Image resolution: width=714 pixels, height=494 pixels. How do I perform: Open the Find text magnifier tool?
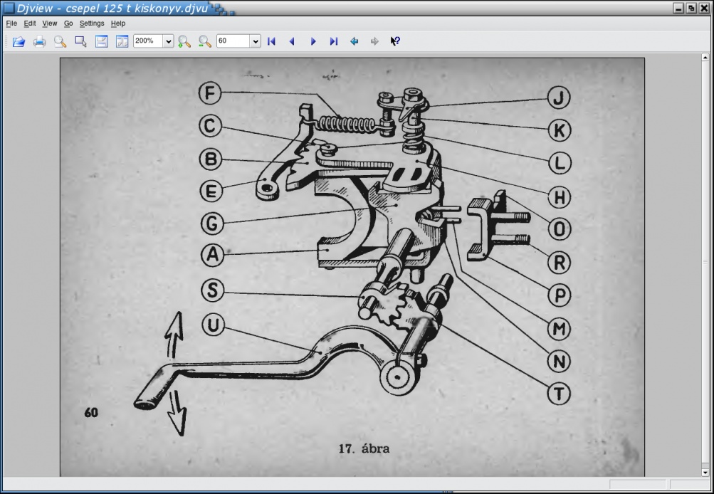pos(61,41)
